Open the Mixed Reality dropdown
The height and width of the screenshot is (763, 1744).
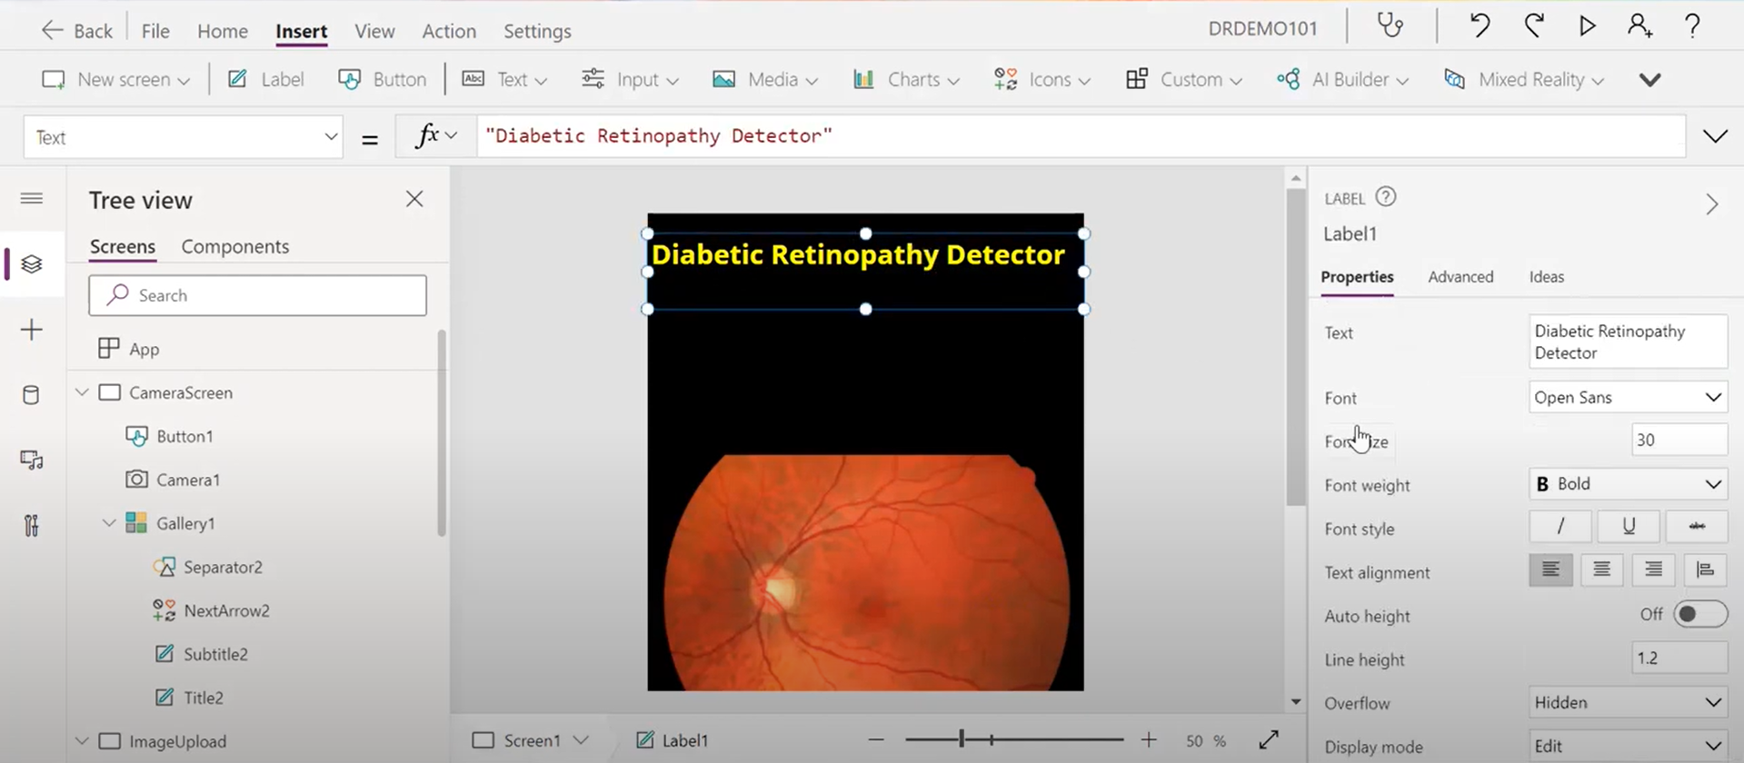tap(1524, 79)
